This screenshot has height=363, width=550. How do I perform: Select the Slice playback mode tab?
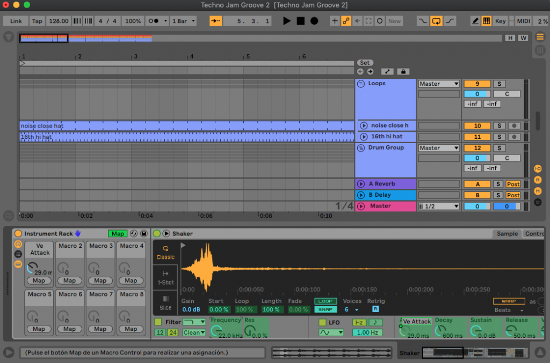pyautogui.click(x=165, y=303)
